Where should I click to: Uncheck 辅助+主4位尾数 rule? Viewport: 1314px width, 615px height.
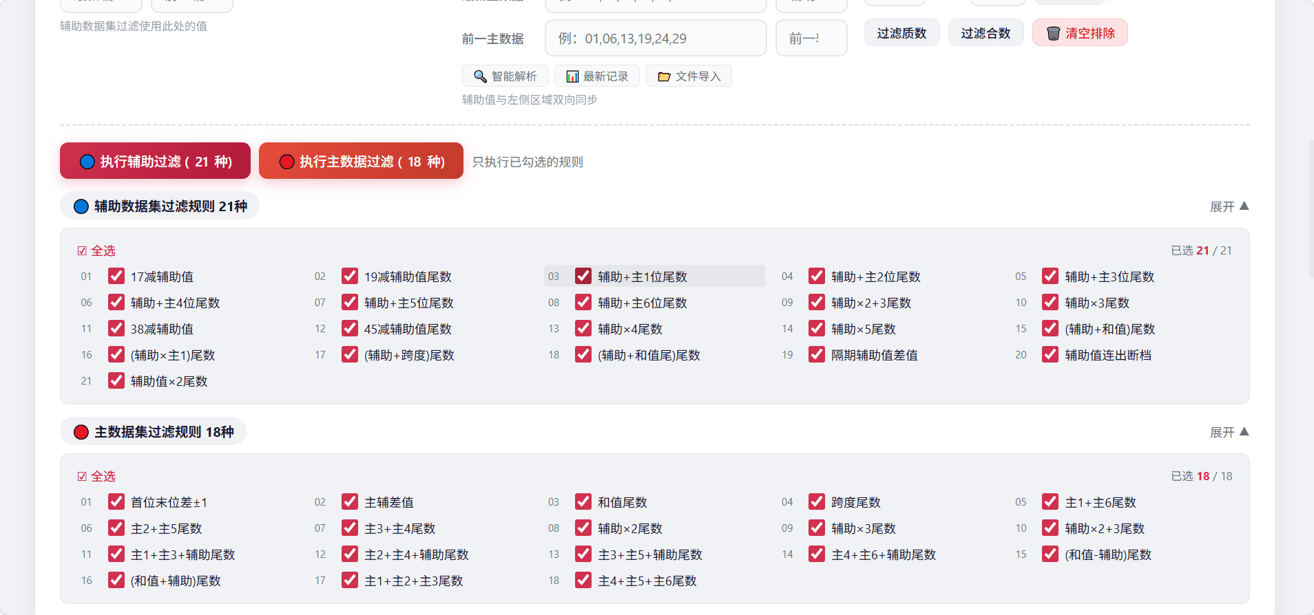[x=116, y=302]
